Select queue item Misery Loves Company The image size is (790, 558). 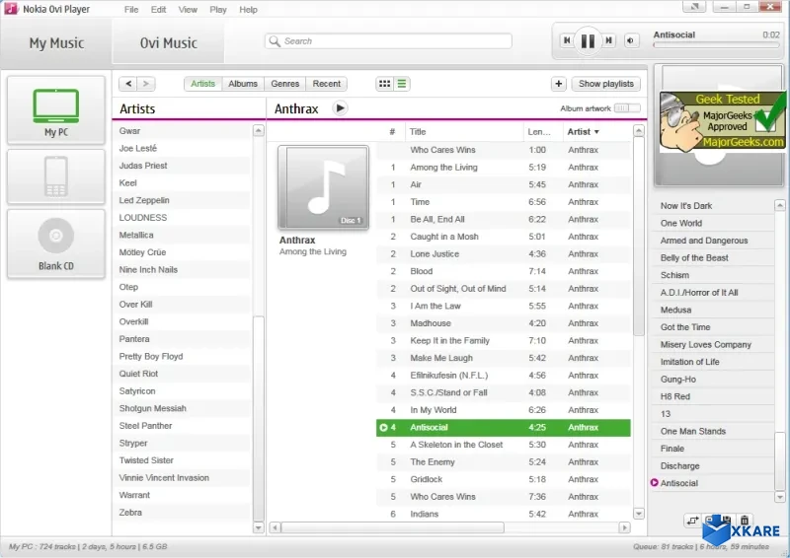(713, 345)
